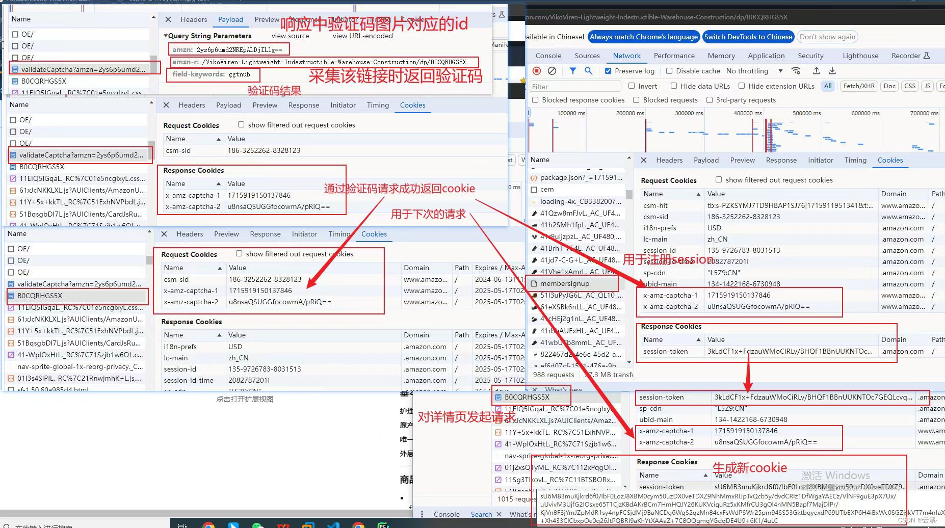Check Blocked response cookies
This screenshot has width=945, height=528.
[x=535, y=100]
